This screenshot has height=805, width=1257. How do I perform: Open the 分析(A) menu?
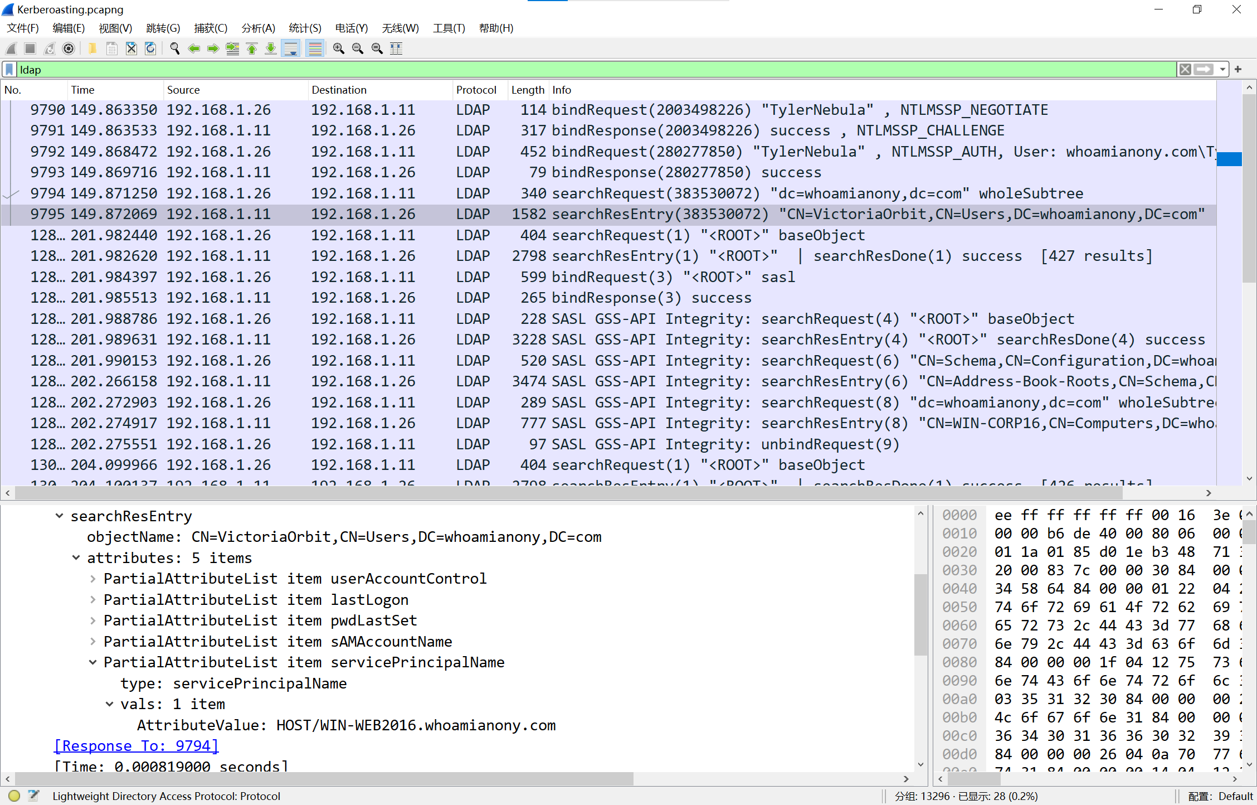pyautogui.click(x=258, y=28)
